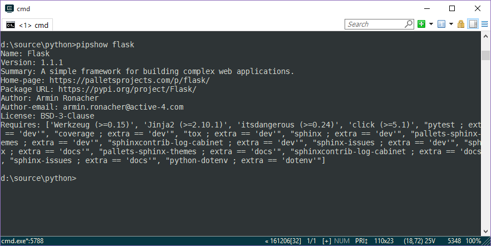Click the vertical scrollbar thumb
This screenshot has height=246, width=491.
[x=485, y=55]
